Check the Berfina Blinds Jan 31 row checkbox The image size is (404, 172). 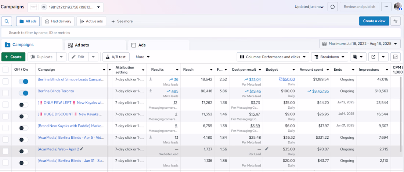coord(6,162)
